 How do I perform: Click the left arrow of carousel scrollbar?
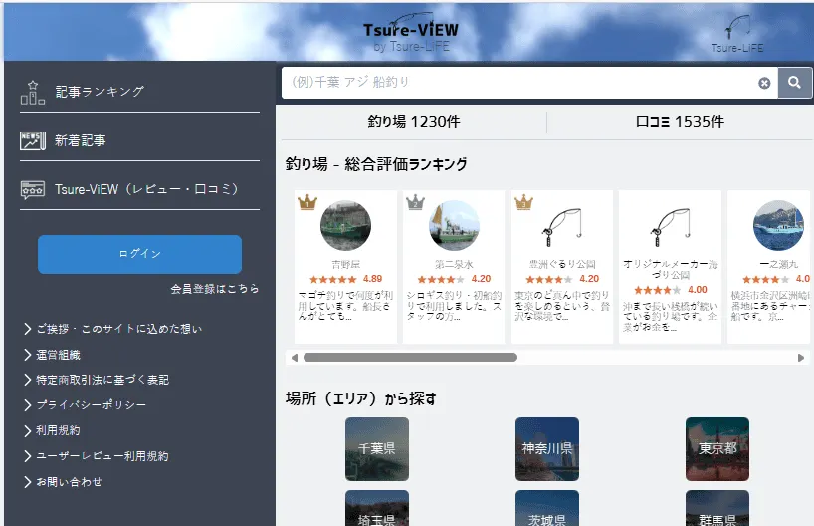[295, 358]
